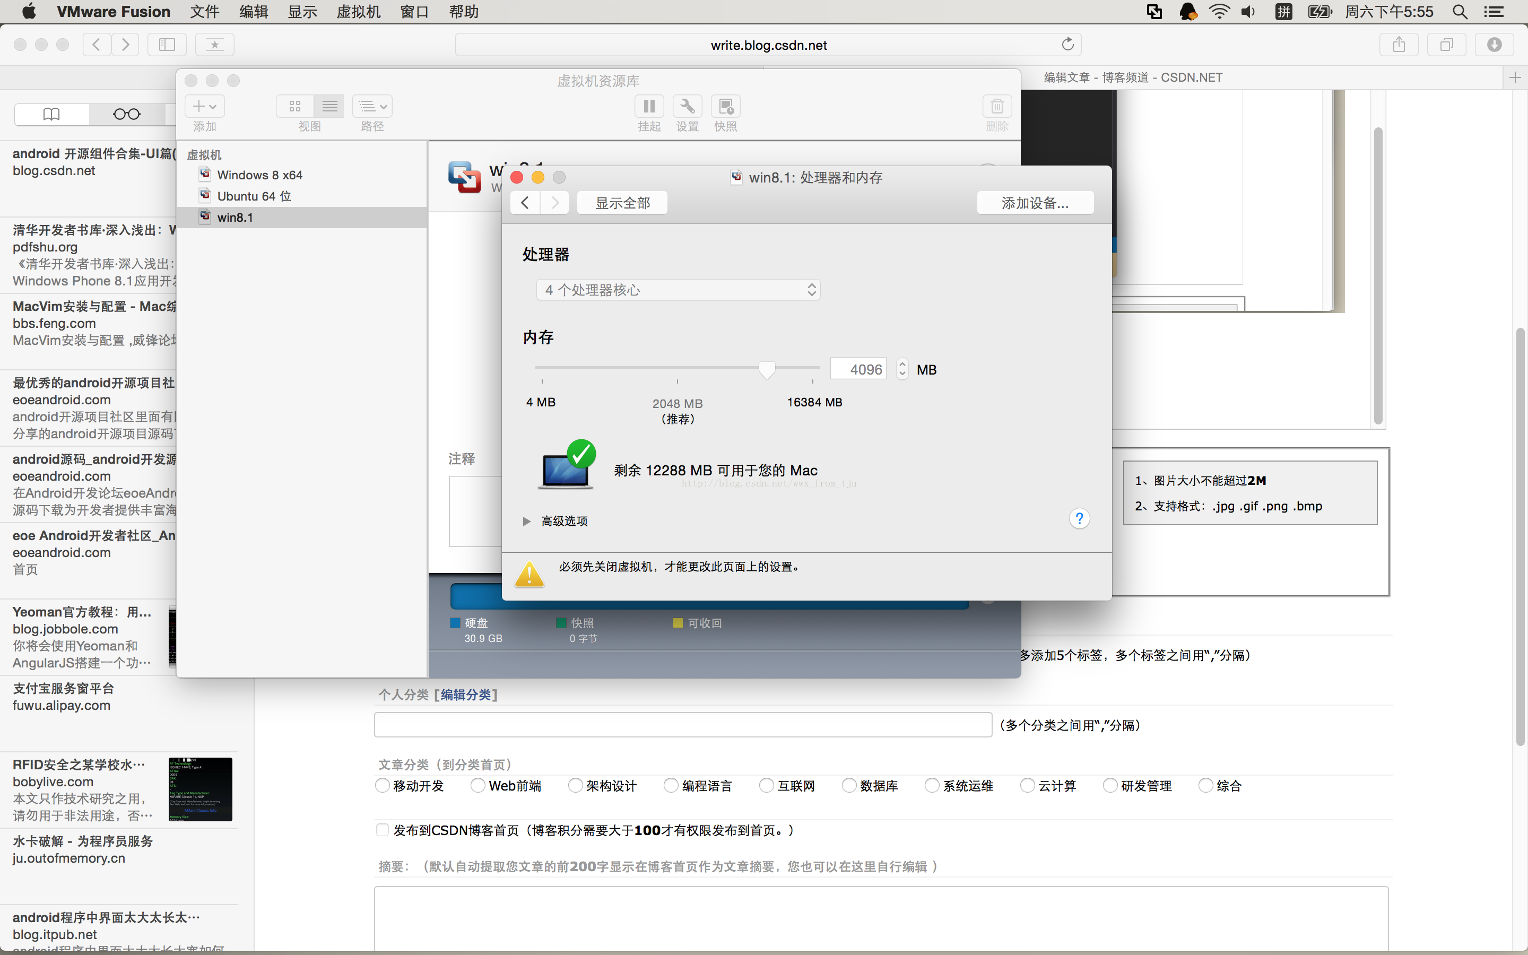Viewport: 1528px width, 955px height.
Task: Open the VMware Fusion app menu
Action: tap(114, 11)
